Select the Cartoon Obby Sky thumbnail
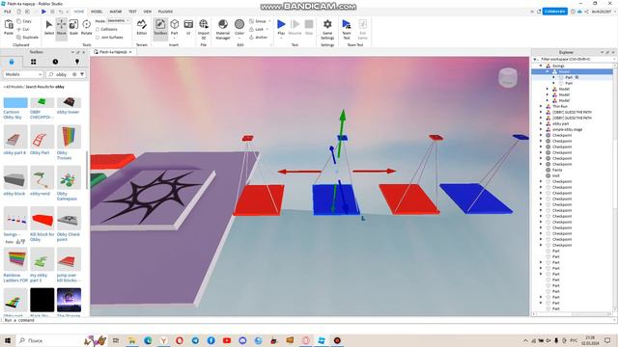 (x=15, y=103)
